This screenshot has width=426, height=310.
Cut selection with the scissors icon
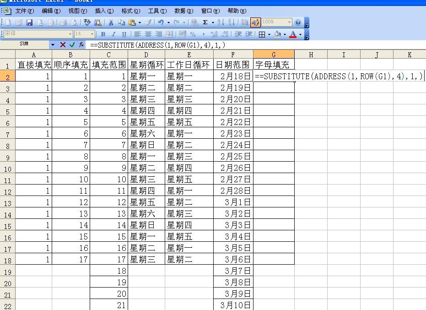coord(111,22)
